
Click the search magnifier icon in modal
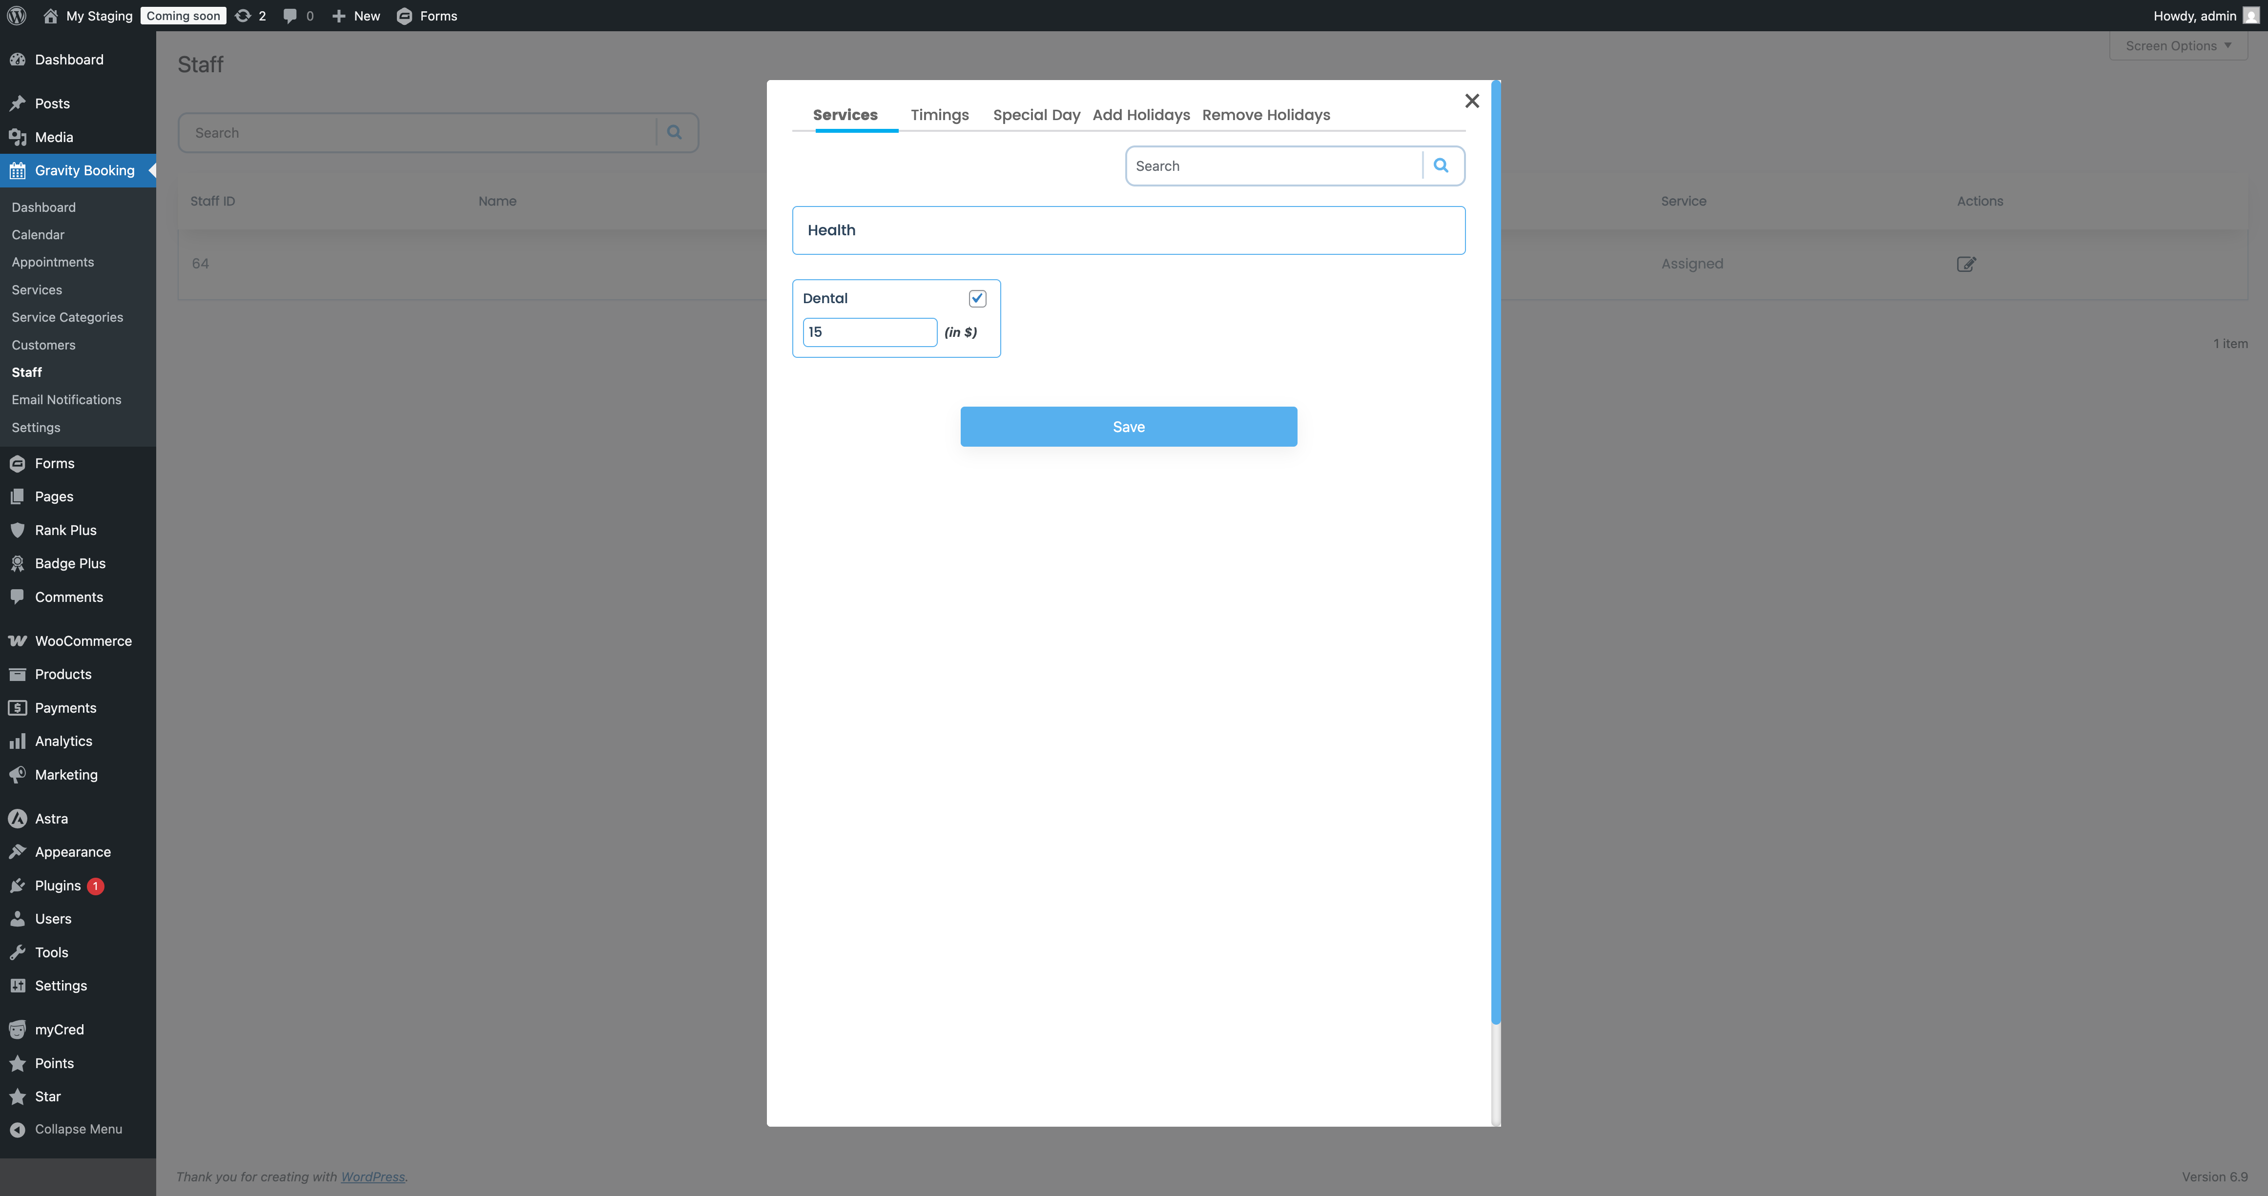coord(1441,165)
